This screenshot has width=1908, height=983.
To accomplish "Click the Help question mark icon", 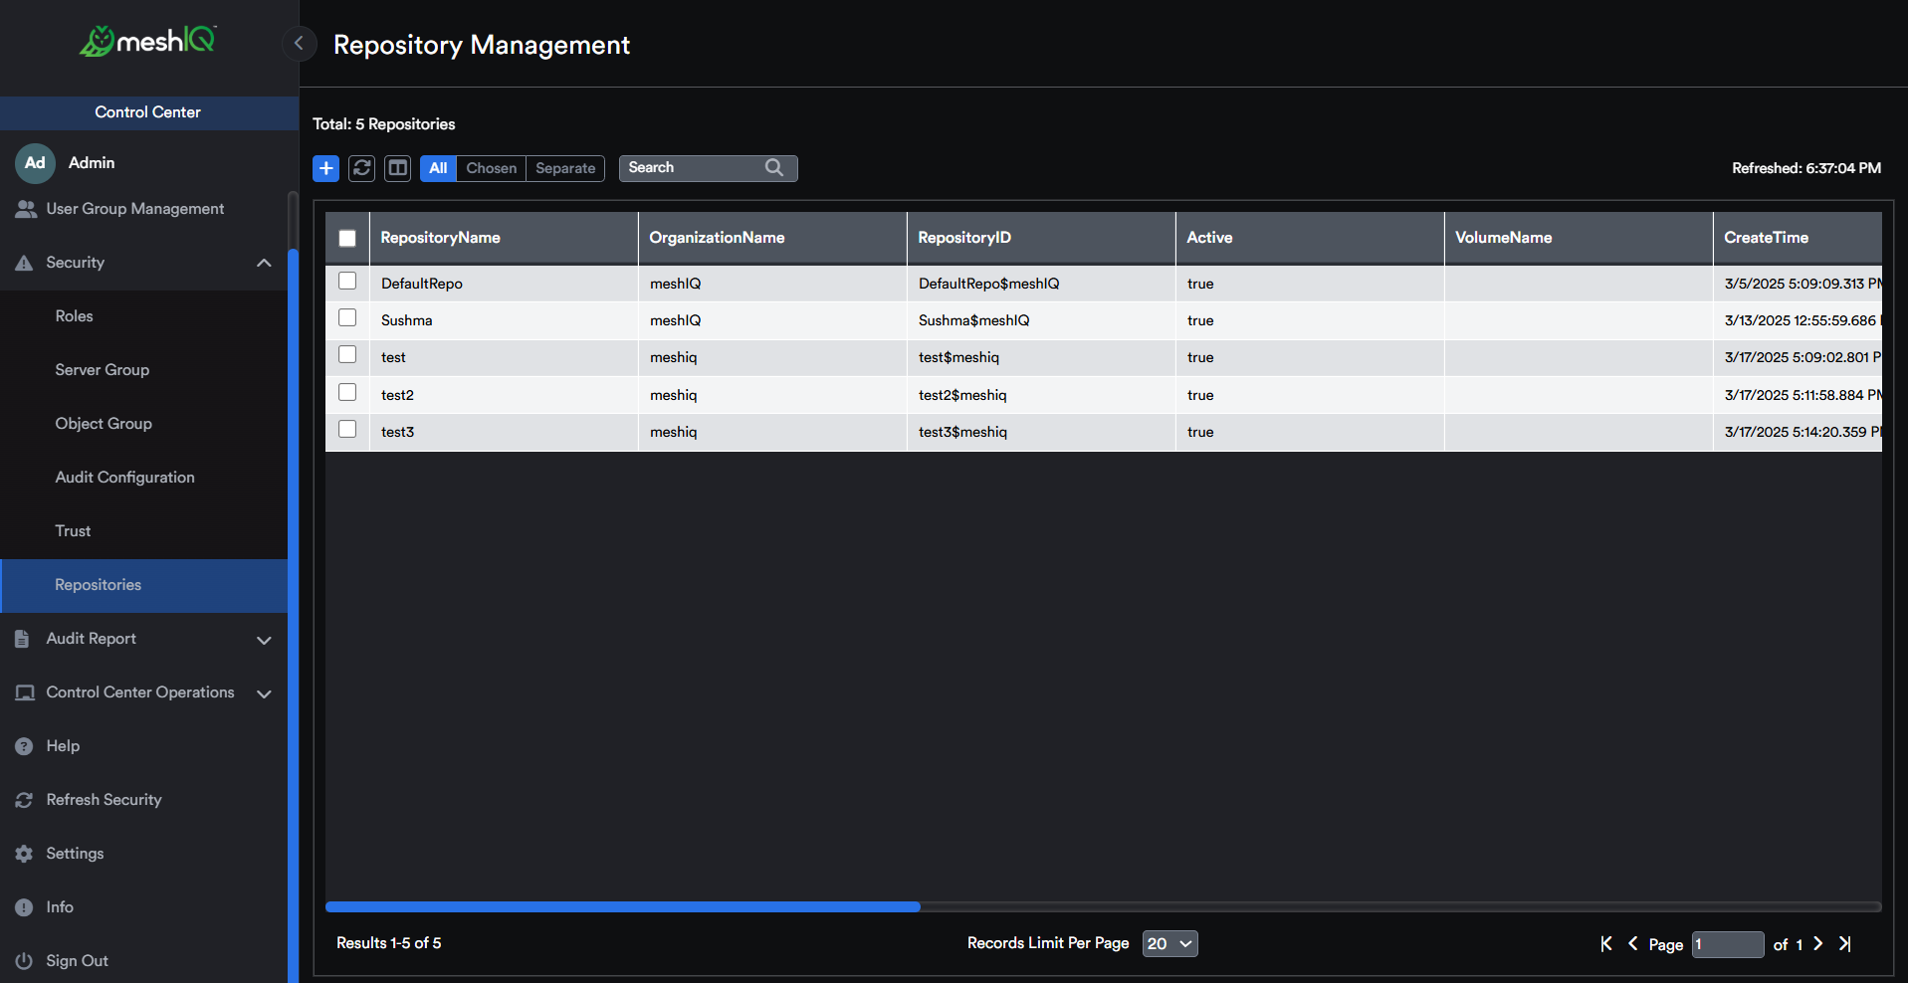I will click(24, 746).
